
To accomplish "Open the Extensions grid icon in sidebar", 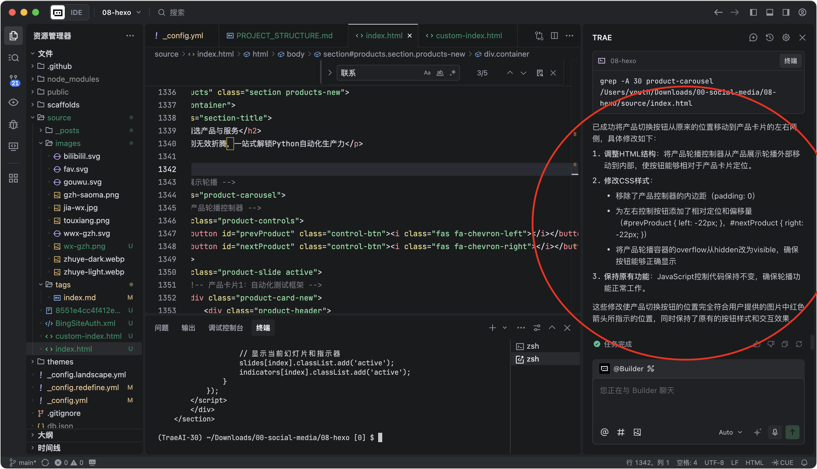I will (13, 178).
